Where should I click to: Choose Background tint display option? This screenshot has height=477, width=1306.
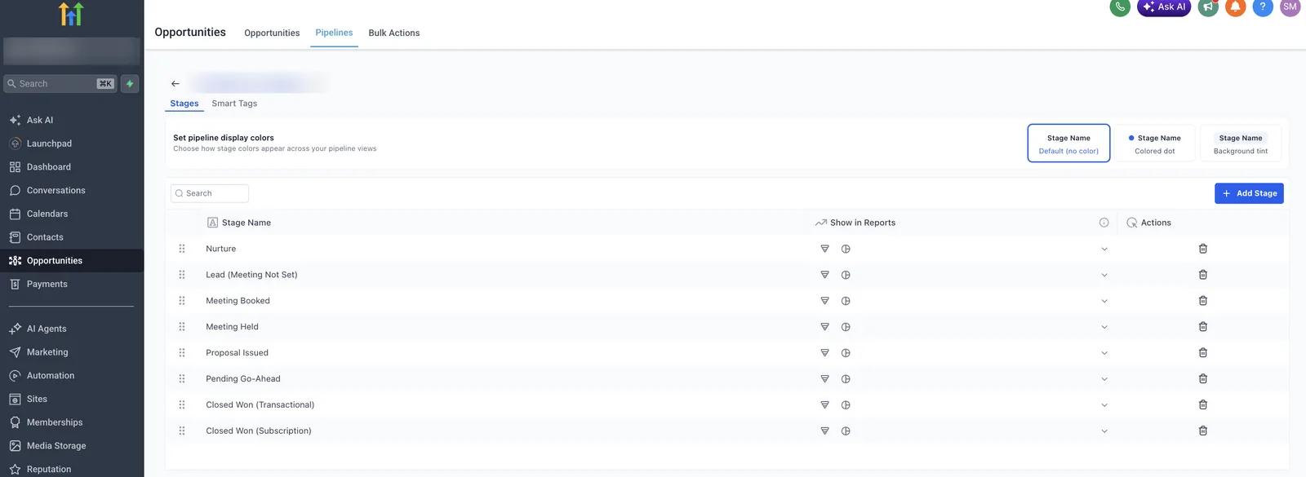pyautogui.click(x=1241, y=144)
